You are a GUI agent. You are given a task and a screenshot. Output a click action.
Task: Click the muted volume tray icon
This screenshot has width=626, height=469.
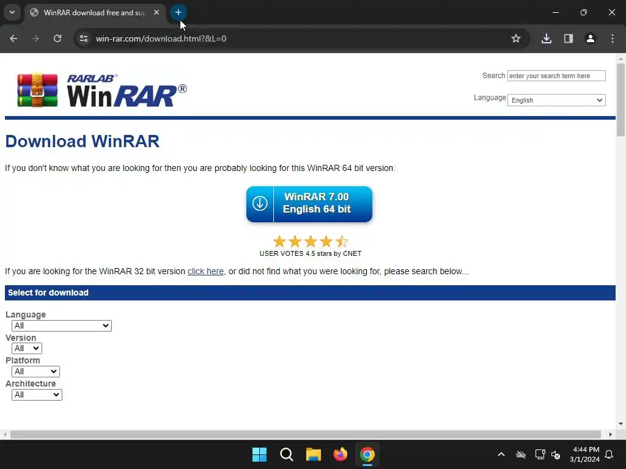click(556, 454)
